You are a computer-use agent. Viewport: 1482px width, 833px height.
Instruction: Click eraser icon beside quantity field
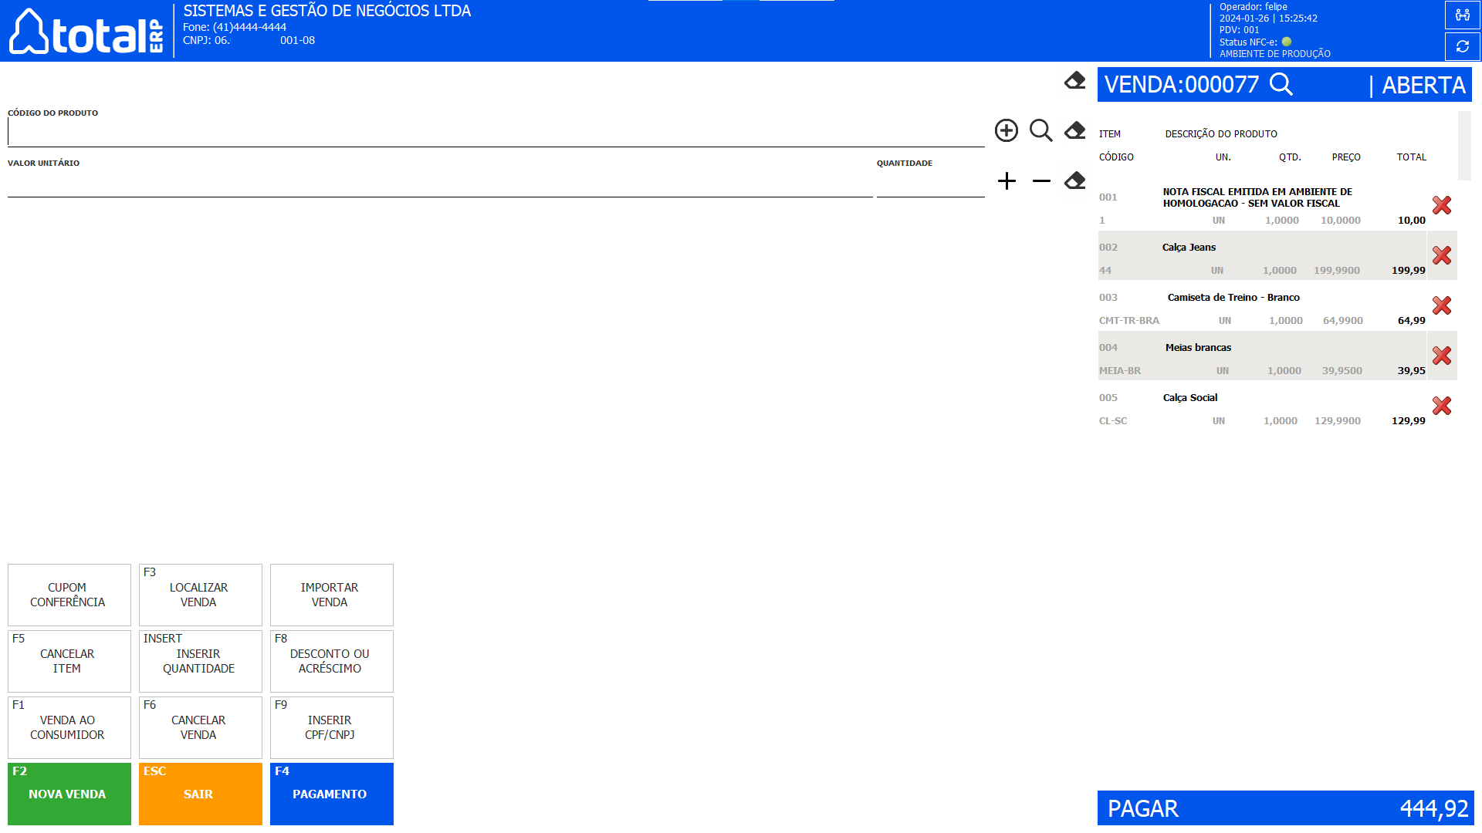(x=1074, y=181)
